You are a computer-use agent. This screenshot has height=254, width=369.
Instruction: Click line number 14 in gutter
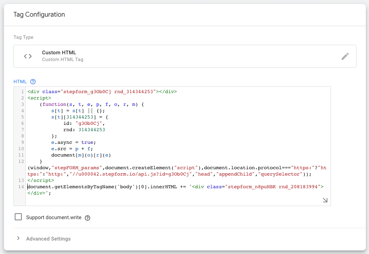pos(21,187)
